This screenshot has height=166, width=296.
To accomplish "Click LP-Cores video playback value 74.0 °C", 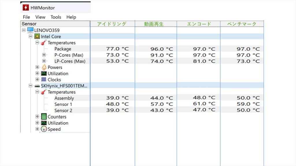I will click(162, 61).
